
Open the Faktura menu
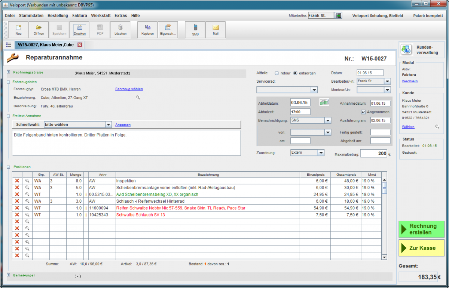(x=79, y=16)
